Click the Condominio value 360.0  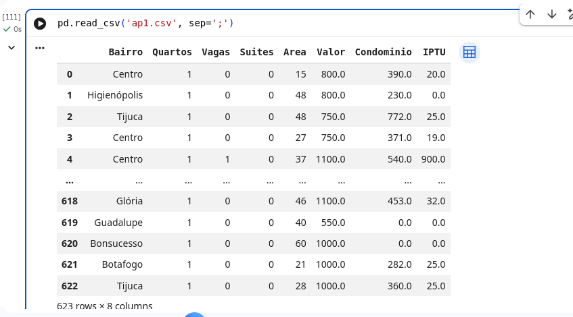pos(399,286)
